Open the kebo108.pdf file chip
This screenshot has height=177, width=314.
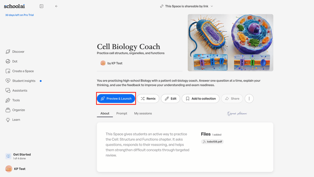(x=212, y=142)
